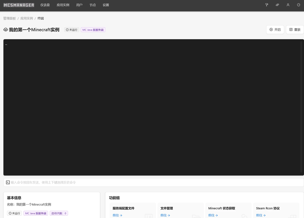Viewport: 304px width, 218px height.
Task: Click the 未运行 tag in 基本信息
Action: click(x=14, y=213)
